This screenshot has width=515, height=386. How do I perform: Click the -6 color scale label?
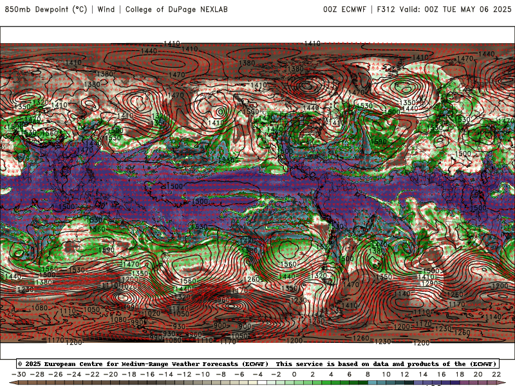tap(239, 374)
